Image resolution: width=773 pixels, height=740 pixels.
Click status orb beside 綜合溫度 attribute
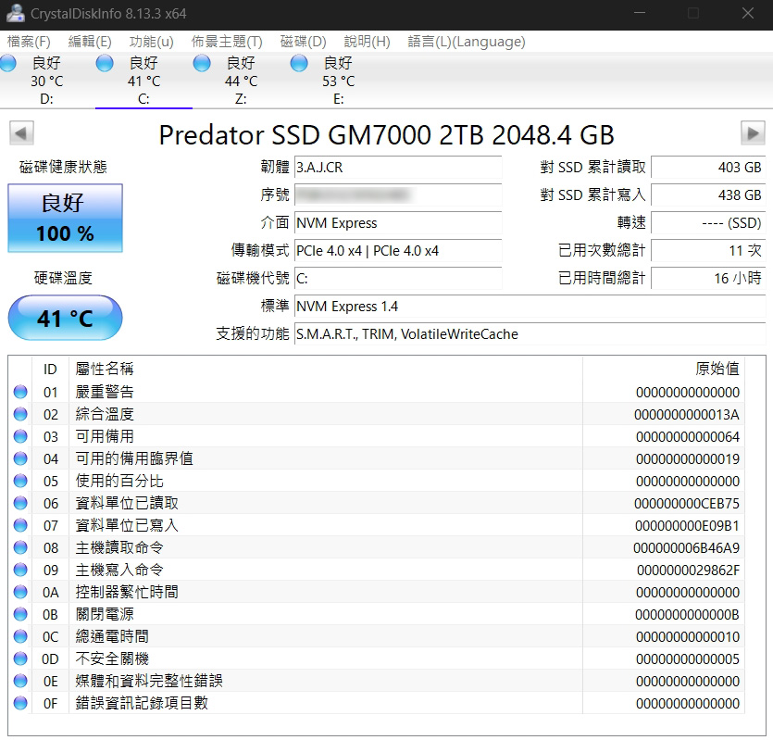point(20,414)
